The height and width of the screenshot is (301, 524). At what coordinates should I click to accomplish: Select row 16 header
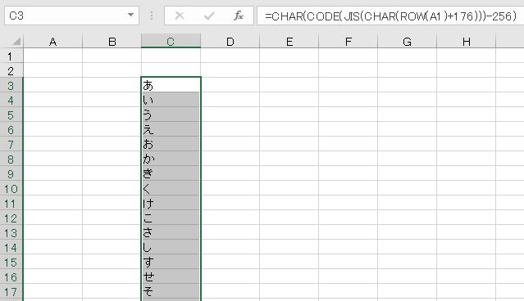11,276
